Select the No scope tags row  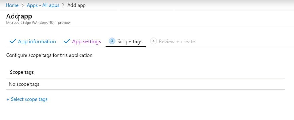tap(24, 84)
